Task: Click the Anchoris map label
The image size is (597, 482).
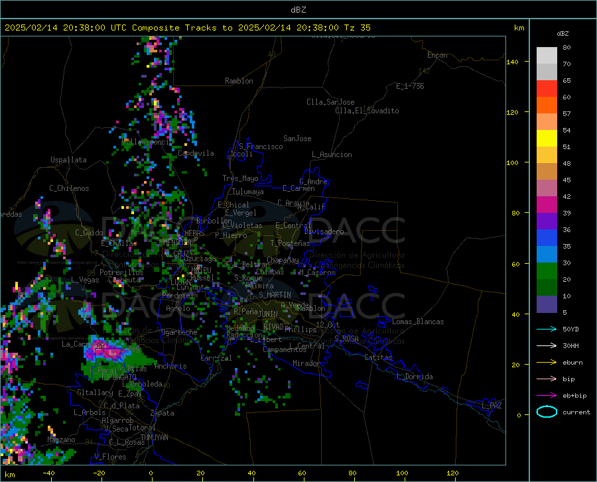Action: 170,366
